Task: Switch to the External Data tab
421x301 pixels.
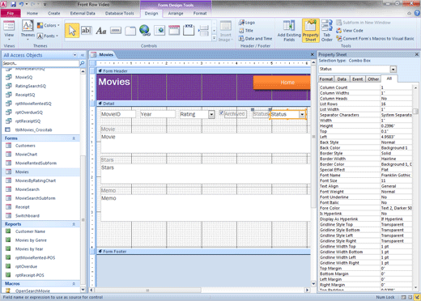Action: tap(83, 13)
